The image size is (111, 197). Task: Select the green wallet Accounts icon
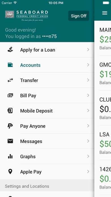(x=10, y=65)
